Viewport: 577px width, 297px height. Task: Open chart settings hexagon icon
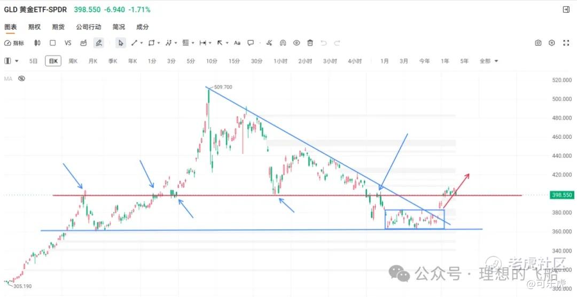(551, 43)
